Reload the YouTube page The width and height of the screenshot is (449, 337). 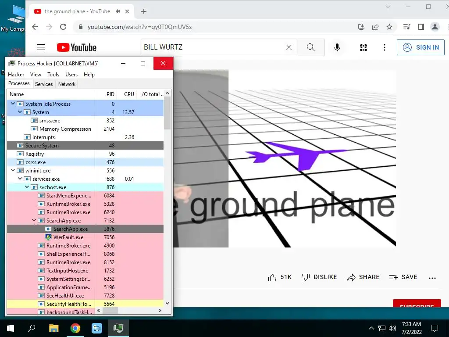pos(63,27)
